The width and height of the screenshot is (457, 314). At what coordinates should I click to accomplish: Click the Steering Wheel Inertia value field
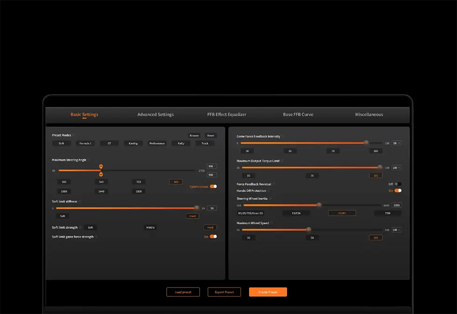click(x=397, y=205)
